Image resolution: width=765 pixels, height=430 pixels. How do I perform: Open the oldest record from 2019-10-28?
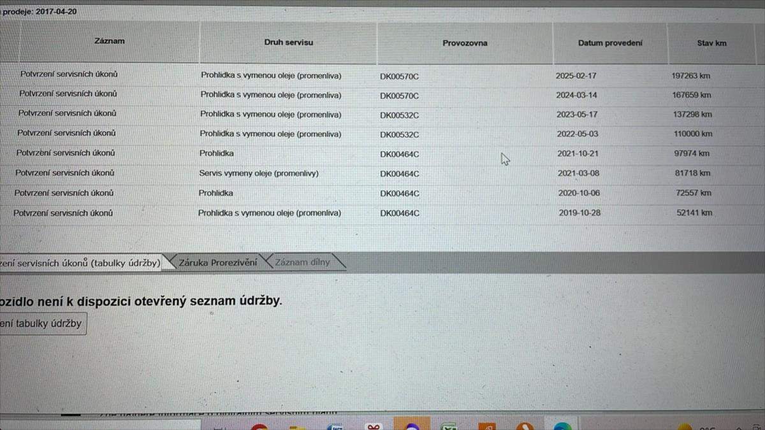coord(579,213)
